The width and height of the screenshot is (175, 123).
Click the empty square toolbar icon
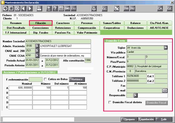click(11, 8)
